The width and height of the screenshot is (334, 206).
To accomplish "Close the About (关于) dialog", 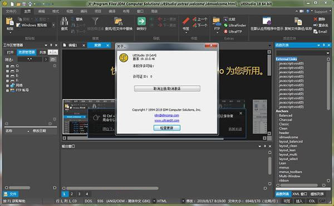I will pyautogui.click(x=211, y=45).
